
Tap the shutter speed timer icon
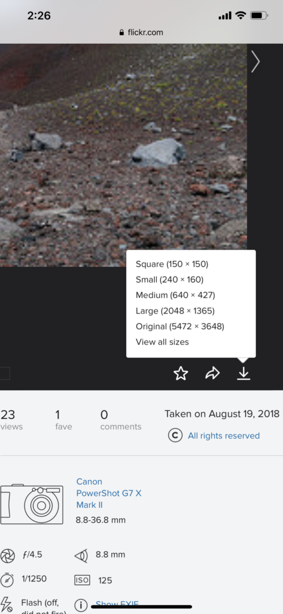click(x=7, y=579)
